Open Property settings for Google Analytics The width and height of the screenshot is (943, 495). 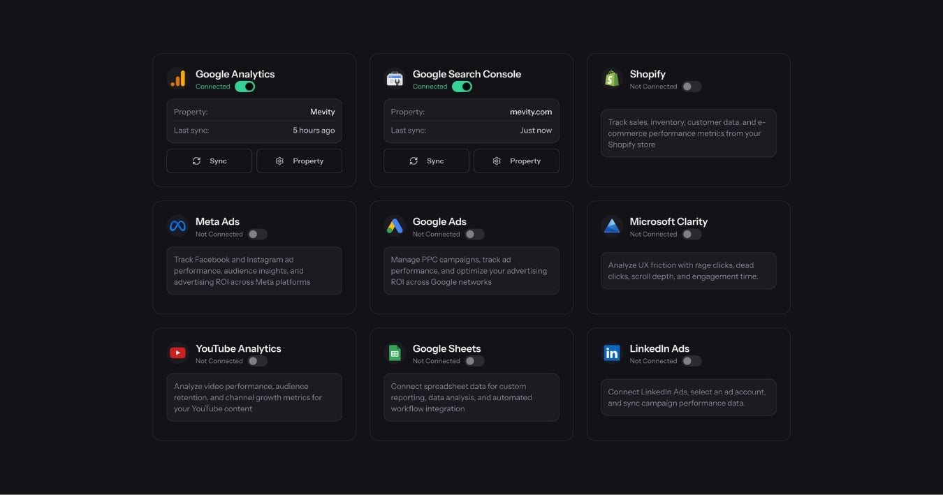[x=299, y=161]
